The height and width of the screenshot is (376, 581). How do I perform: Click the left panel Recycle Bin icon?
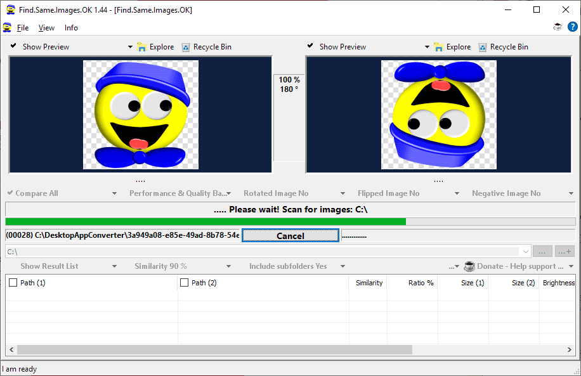click(186, 47)
